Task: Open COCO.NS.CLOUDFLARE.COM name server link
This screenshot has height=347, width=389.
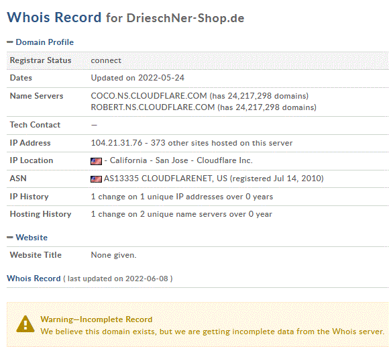Action: (149, 96)
